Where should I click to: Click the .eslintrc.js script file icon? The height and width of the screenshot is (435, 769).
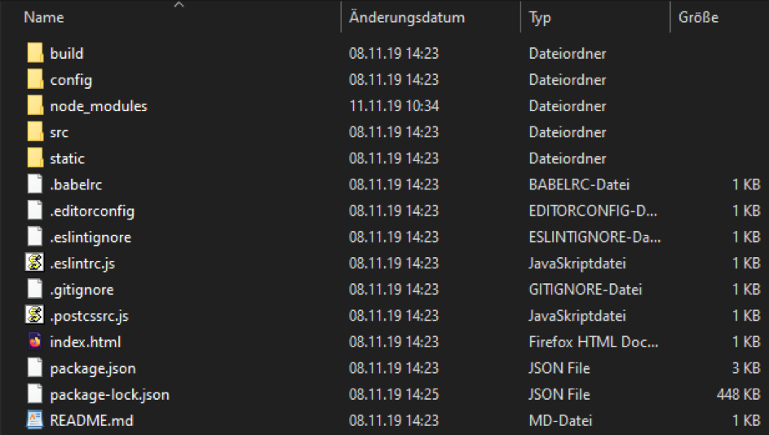tap(34, 263)
